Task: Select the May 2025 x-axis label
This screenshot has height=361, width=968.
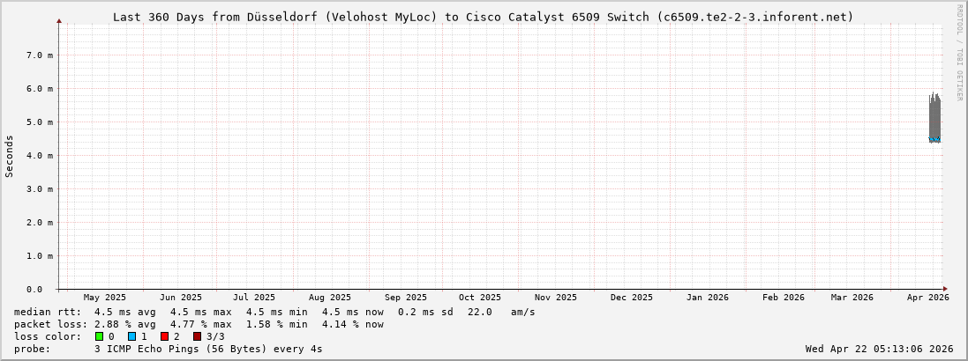Action: (105, 298)
